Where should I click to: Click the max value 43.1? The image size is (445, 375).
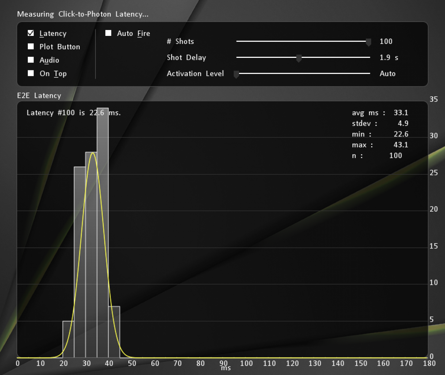[401, 145]
